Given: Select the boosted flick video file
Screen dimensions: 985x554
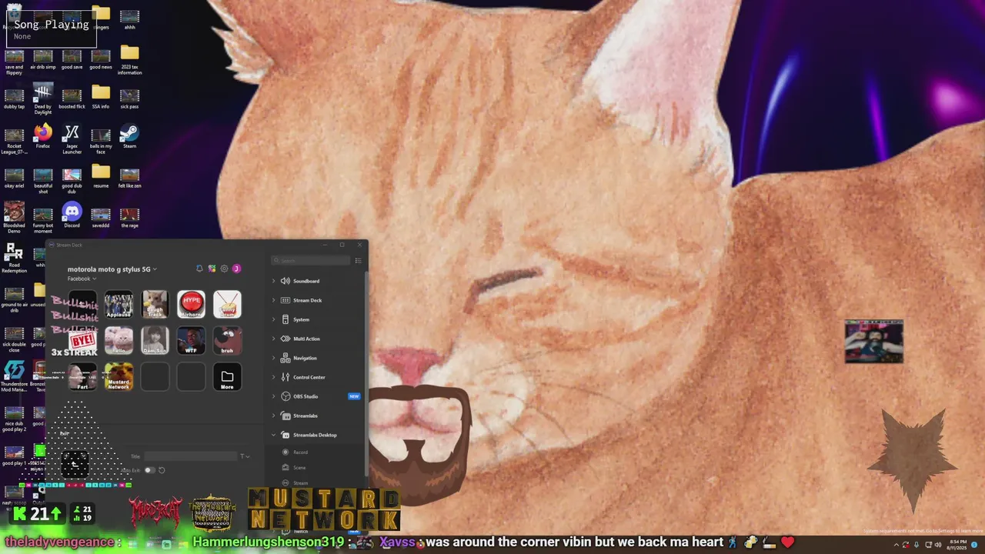Looking at the screenshot, I should 72,98.
